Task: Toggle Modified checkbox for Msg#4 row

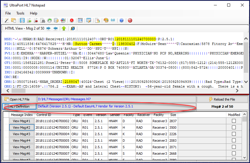Action: pyautogui.click(x=234, y=141)
